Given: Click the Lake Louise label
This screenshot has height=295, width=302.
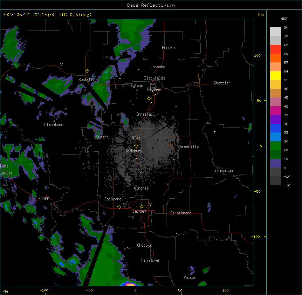Looking at the screenshot, I should click(x=6, y=170).
